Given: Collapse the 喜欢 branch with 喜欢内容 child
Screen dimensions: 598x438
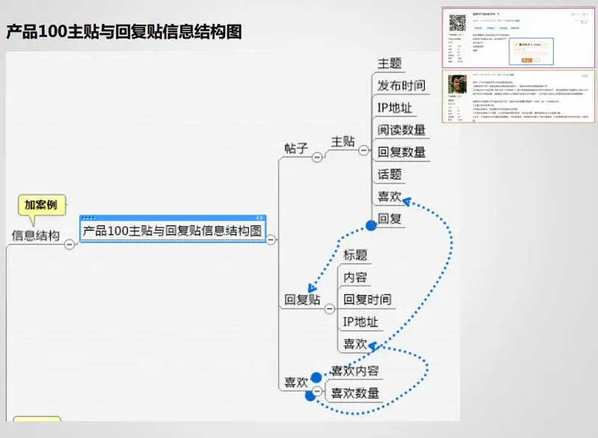Looking at the screenshot, I should (x=317, y=391).
